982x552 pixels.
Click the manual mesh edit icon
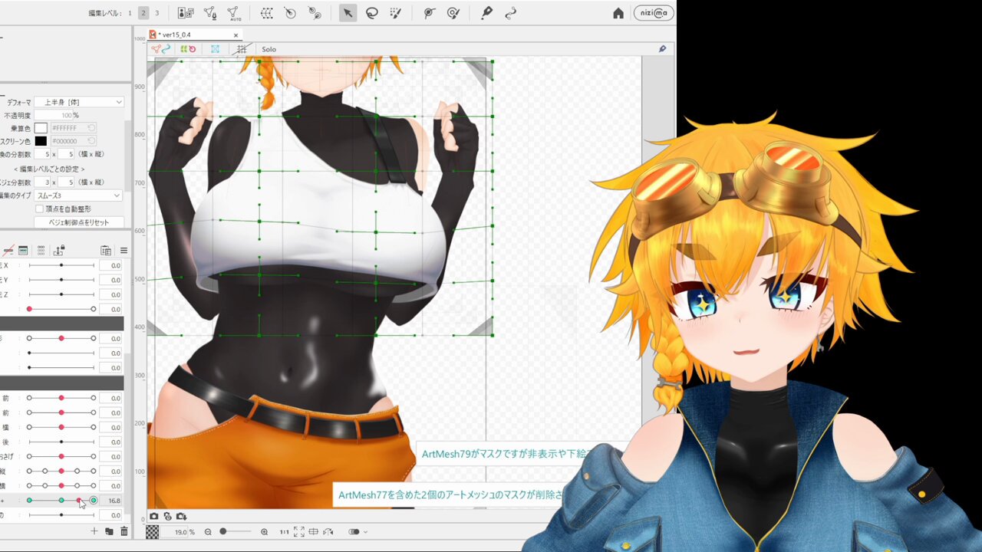209,13
